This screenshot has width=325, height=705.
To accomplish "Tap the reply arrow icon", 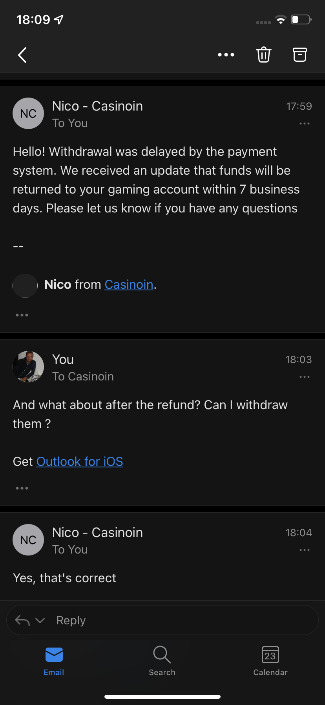I will click(22, 620).
